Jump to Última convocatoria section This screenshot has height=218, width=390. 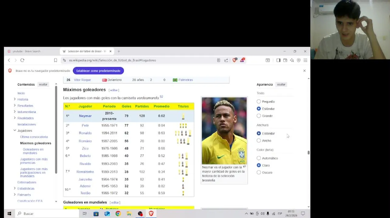tap(34, 137)
